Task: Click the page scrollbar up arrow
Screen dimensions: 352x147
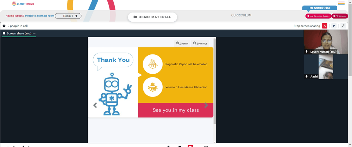Action: tap(350, 1)
